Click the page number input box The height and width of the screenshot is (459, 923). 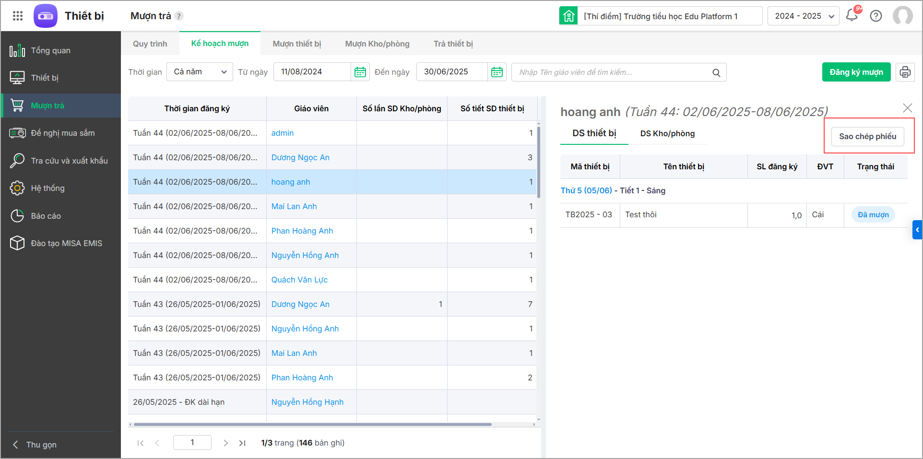pyautogui.click(x=192, y=442)
